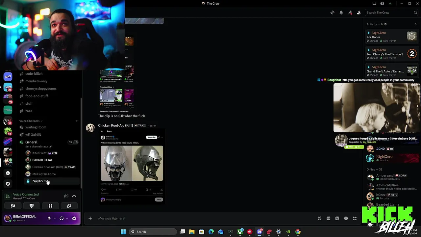Open Windows Start menu

[123, 232]
